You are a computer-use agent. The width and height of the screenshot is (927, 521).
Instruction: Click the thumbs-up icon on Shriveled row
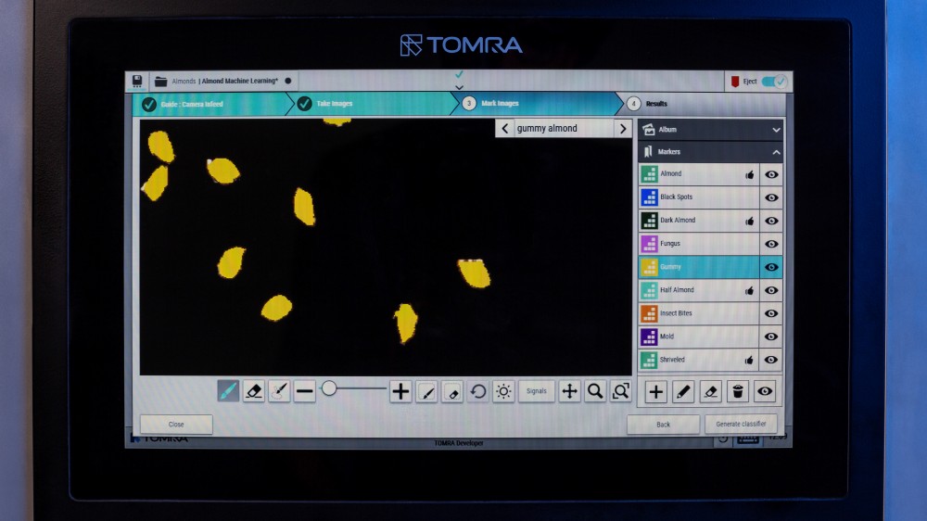(749, 360)
